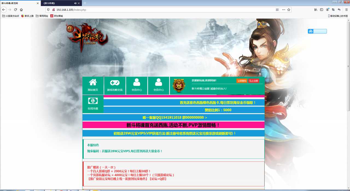Open a new tab with the plus button
The height and width of the screenshot is (191, 350).
click(85, 3)
